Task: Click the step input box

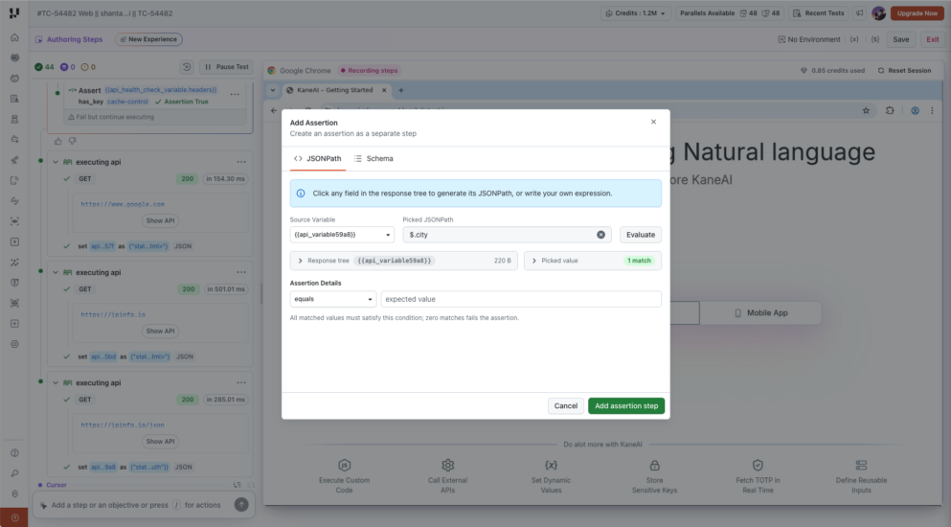Action: 136,505
